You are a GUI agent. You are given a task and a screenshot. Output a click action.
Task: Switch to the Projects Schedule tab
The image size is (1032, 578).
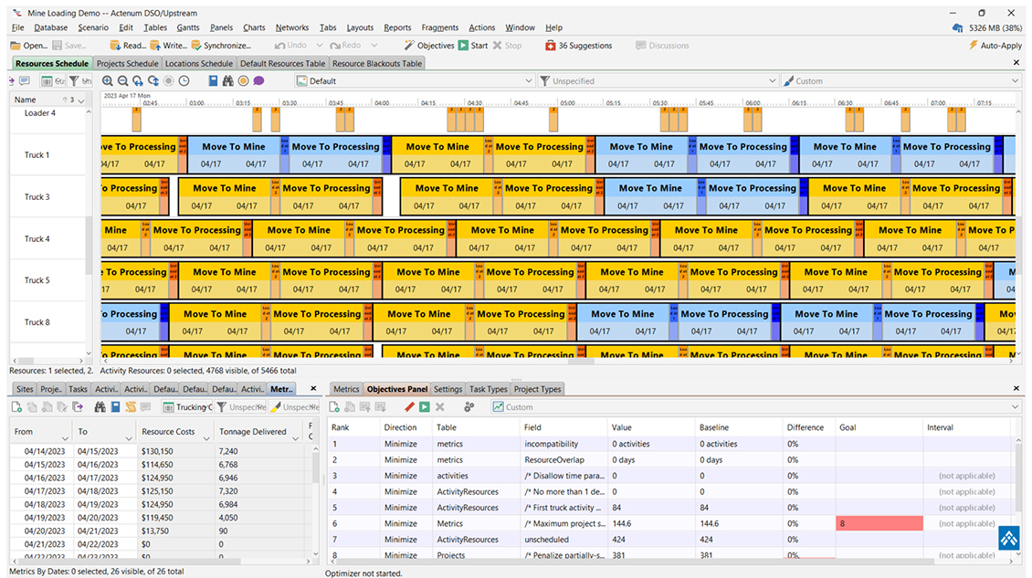point(128,64)
